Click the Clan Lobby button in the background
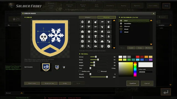This screenshot has height=99, width=177. click(x=153, y=6)
